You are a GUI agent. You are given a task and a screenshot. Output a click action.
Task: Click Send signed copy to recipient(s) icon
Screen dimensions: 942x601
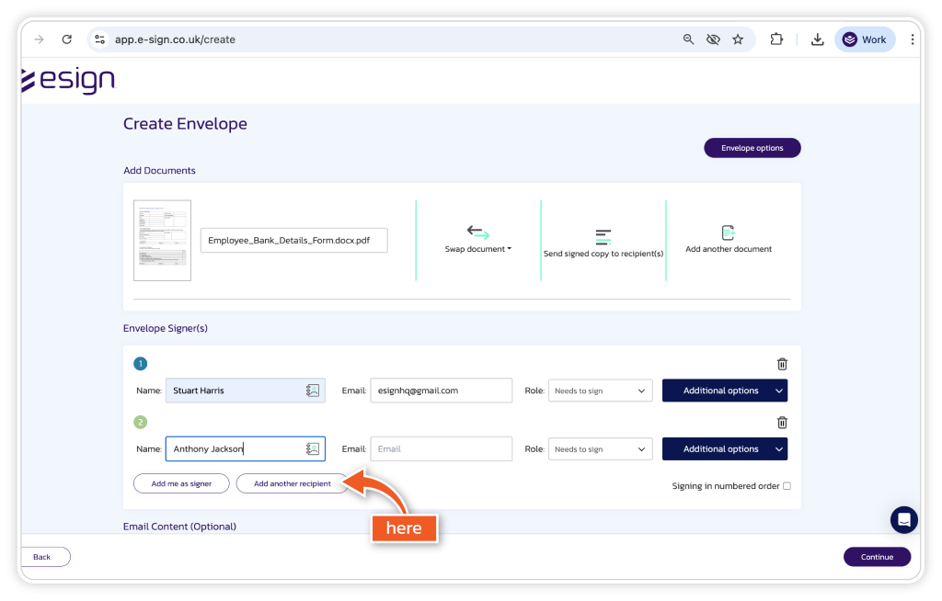(603, 237)
